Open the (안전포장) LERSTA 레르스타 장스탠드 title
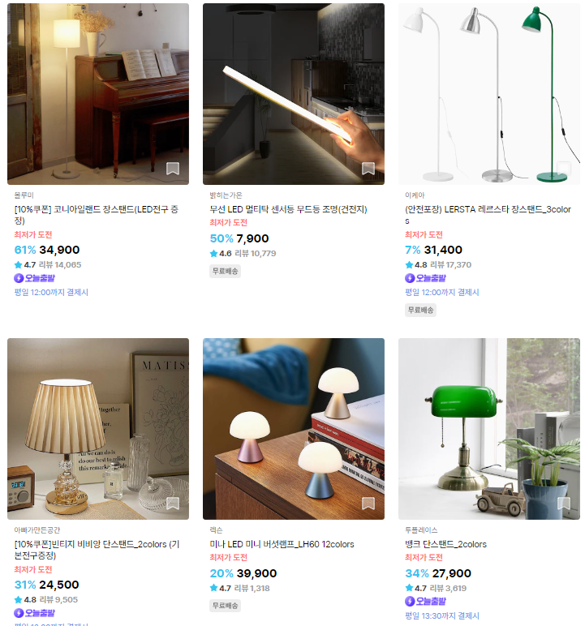The width and height of the screenshot is (585, 626). tap(488, 215)
